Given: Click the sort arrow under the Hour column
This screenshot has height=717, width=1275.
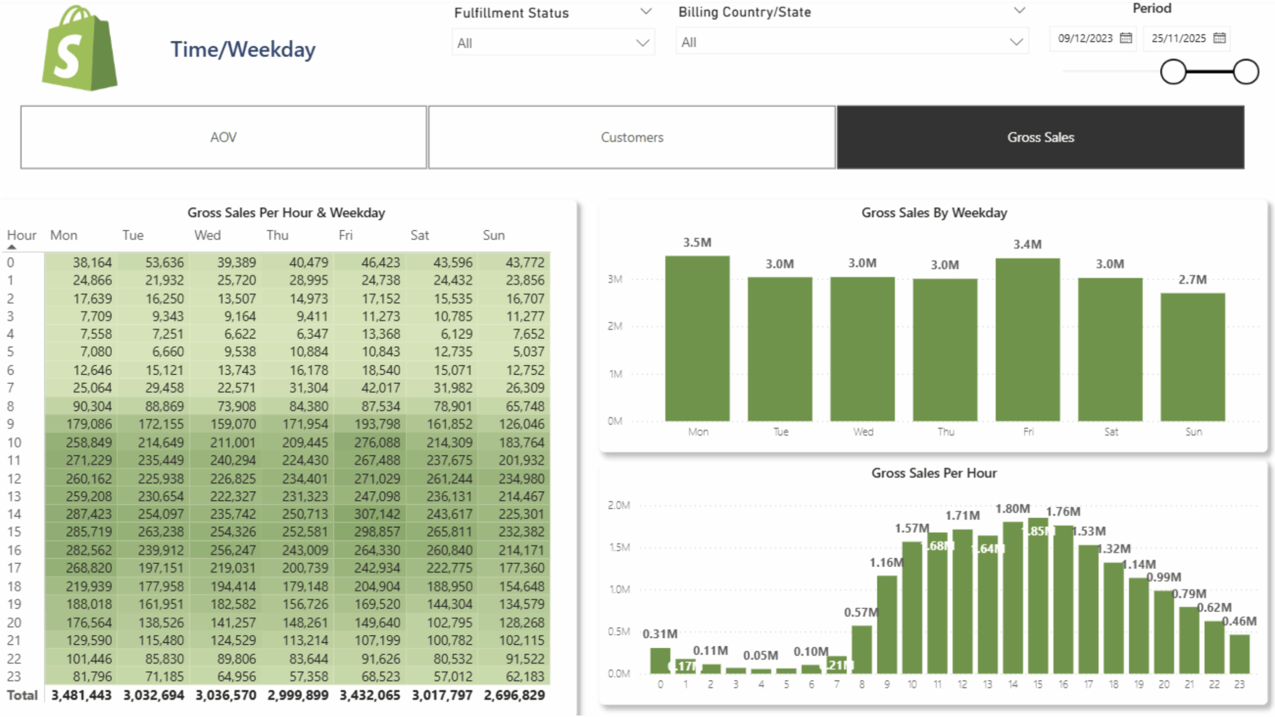Looking at the screenshot, I should pos(12,247).
